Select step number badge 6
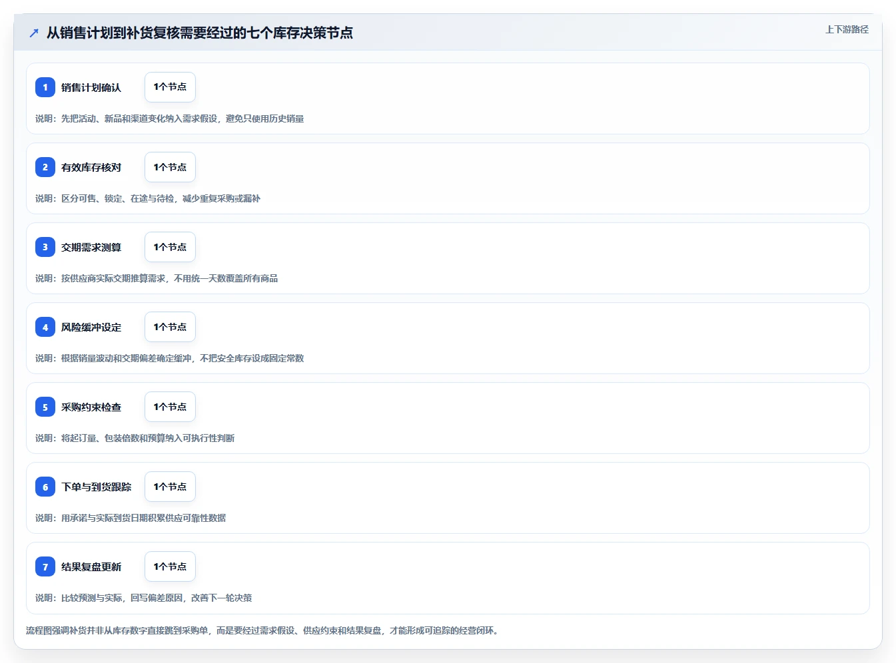This screenshot has width=896, height=663. click(45, 487)
